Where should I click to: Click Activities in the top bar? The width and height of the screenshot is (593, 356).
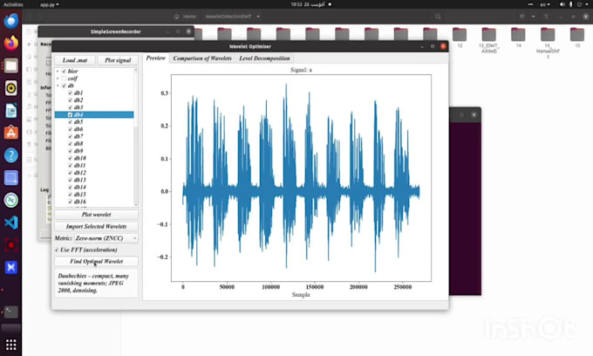pyautogui.click(x=13, y=4)
